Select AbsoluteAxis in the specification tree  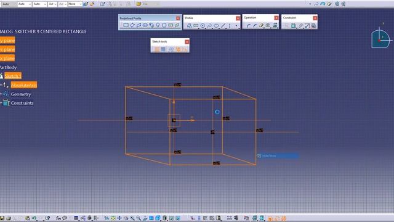[x=24, y=85]
